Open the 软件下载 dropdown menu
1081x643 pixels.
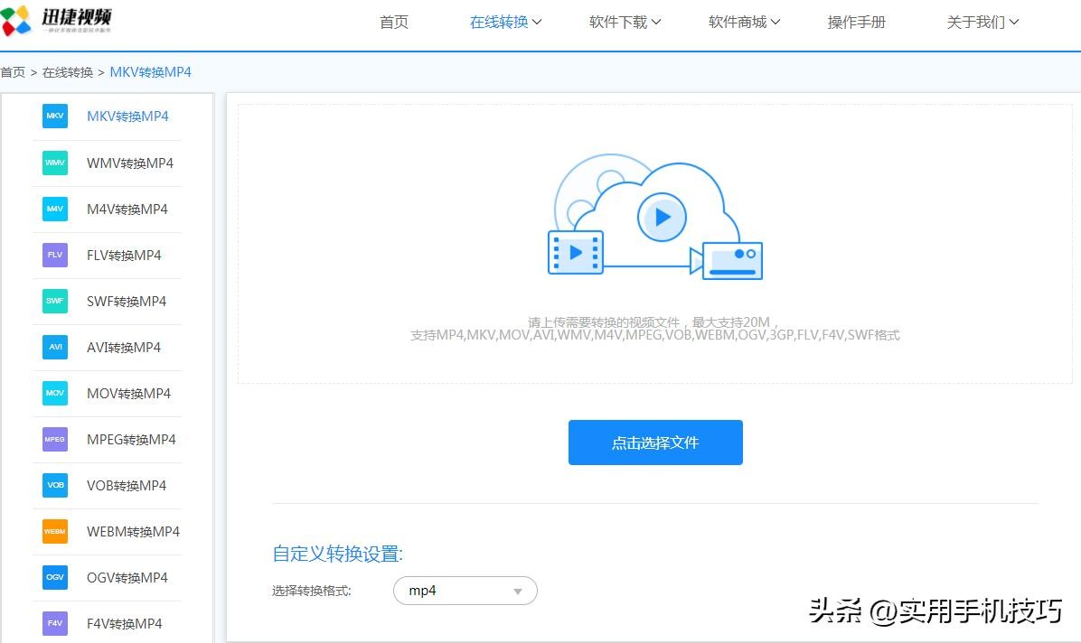[x=625, y=23]
